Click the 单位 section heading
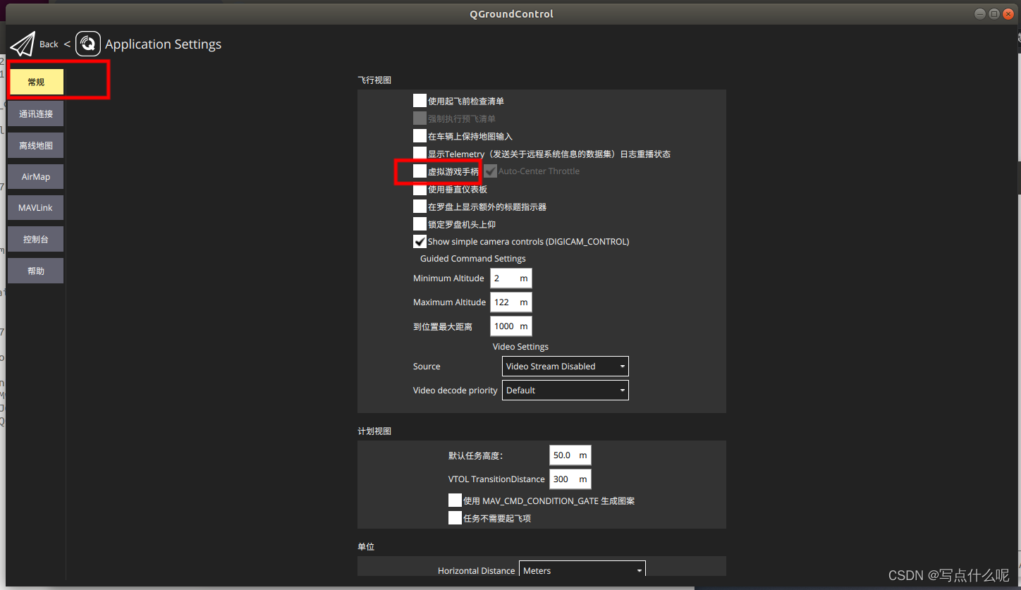 (366, 547)
